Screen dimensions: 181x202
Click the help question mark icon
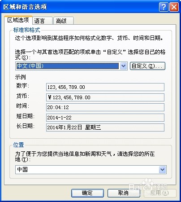(x=164, y=7)
